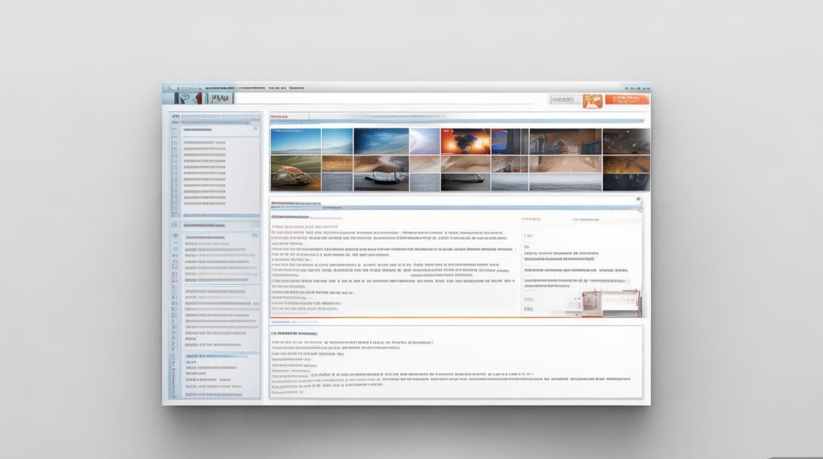Open the last menu item in the top menu bar
This screenshot has width=823, height=459.
(296, 88)
